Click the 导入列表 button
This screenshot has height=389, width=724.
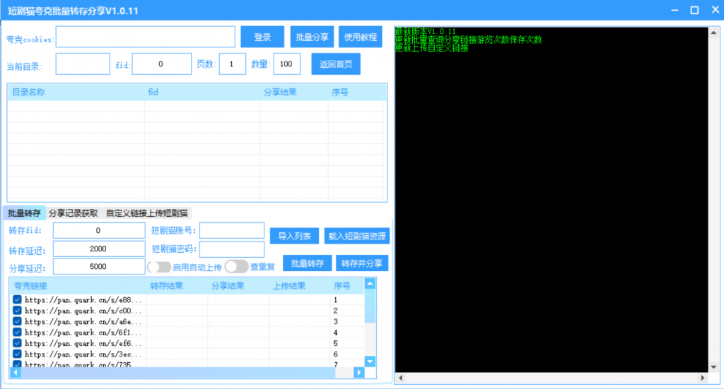pos(294,236)
